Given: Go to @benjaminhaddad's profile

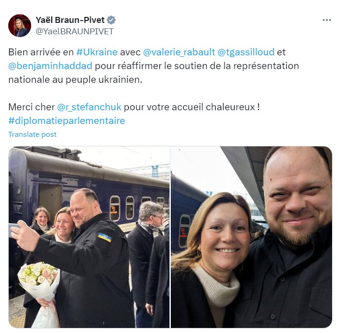Looking at the screenshot, I should point(50,66).
